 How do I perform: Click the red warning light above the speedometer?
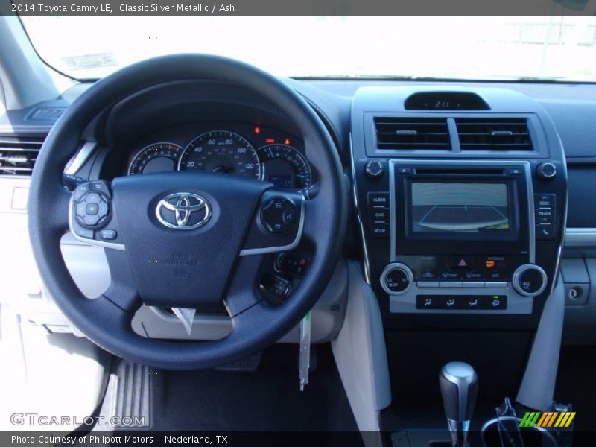[257, 130]
